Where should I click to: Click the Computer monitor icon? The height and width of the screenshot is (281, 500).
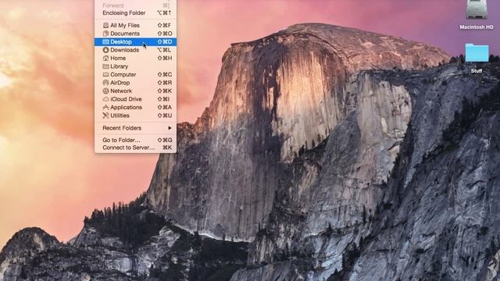(x=105, y=75)
